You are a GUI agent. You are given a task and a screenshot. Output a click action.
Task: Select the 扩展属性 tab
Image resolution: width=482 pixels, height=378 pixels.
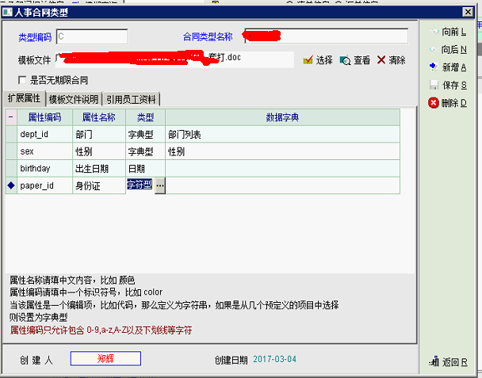(24, 98)
